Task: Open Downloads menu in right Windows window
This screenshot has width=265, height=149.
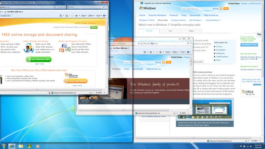Action: click(195, 15)
